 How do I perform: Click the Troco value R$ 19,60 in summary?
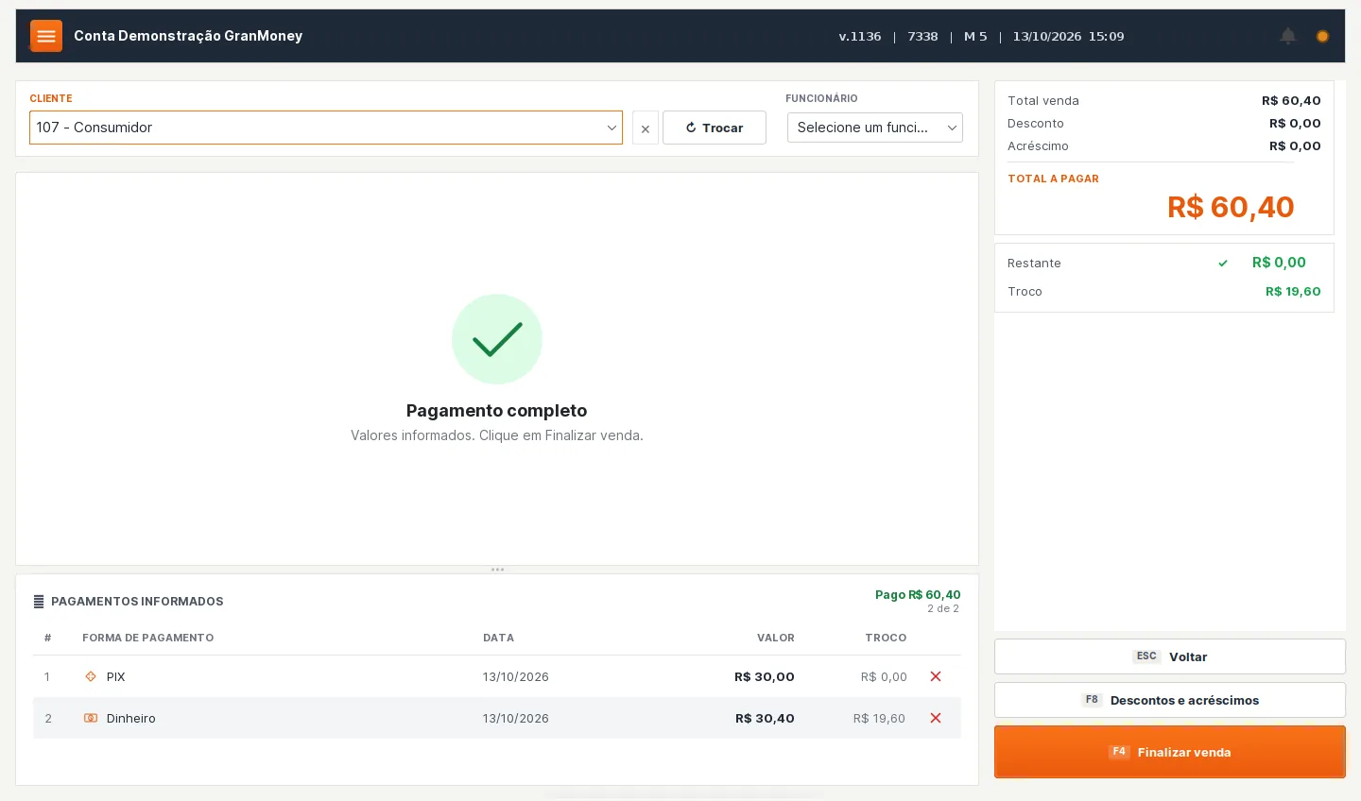point(1293,292)
